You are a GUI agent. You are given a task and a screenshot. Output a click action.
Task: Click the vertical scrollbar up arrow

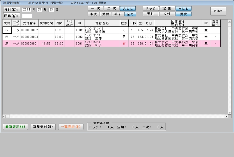(x=230, y=21)
